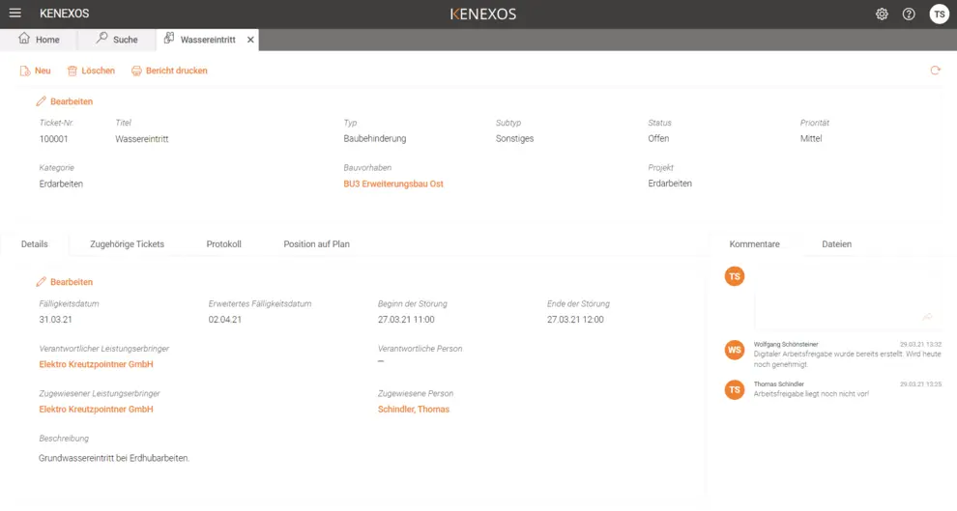957x511 pixels.
Task: Switch to the Suche tab
Action: (117, 39)
